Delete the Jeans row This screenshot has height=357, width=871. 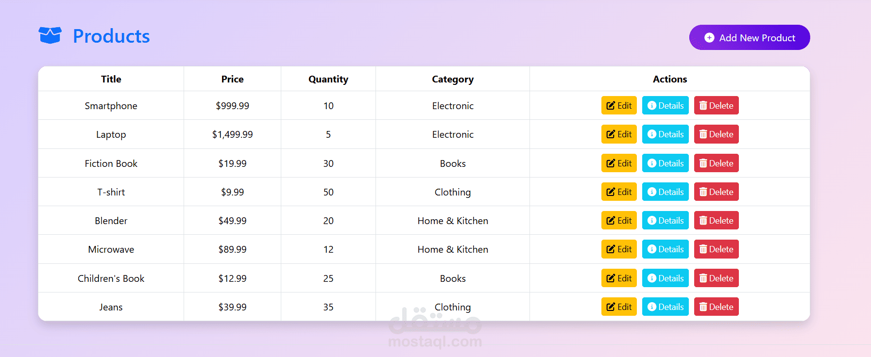tap(717, 307)
